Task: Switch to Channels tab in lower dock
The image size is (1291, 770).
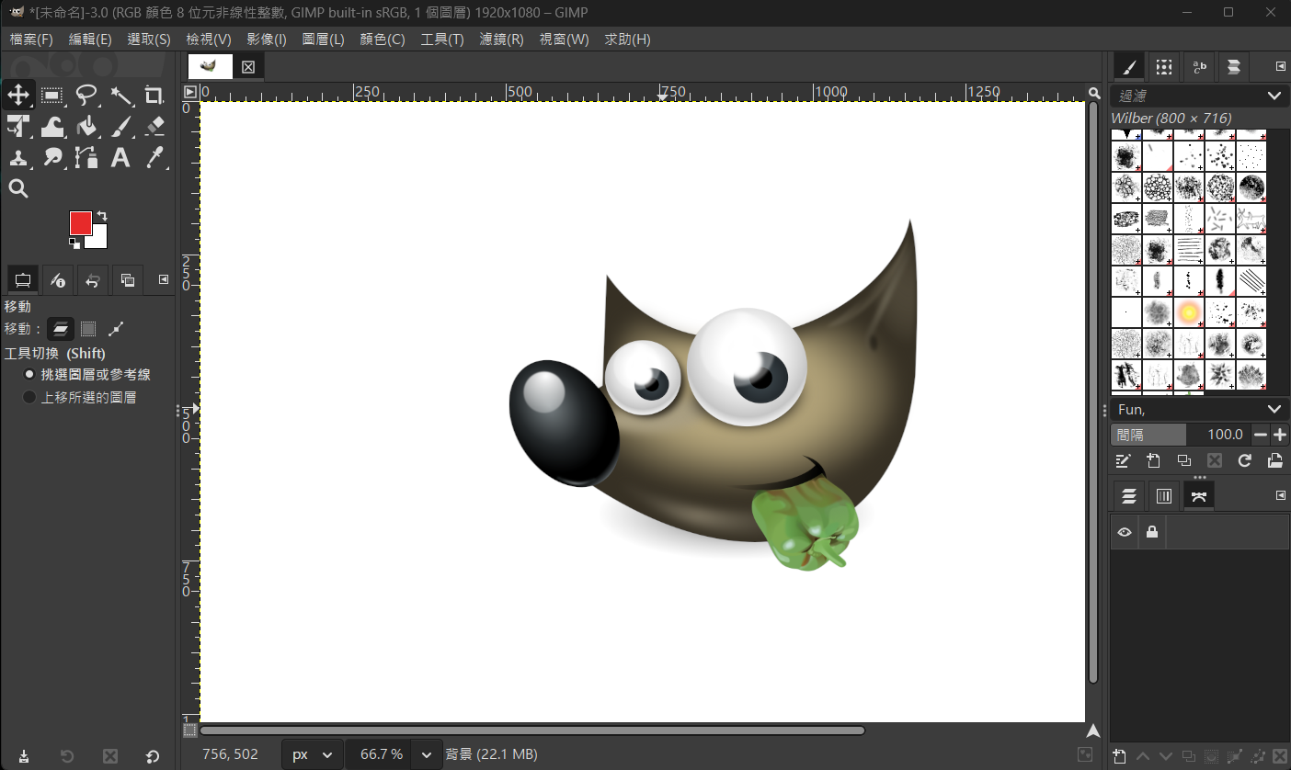Action: pyautogui.click(x=1164, y=496)
